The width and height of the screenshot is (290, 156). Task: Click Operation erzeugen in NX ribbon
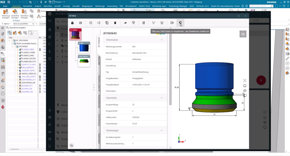point(24,14)
